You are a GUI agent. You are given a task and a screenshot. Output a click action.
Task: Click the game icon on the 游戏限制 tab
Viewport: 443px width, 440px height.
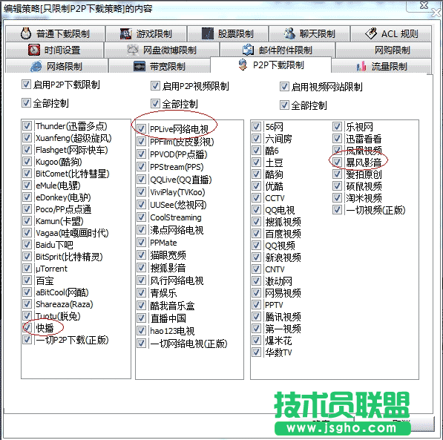(125, 34)
